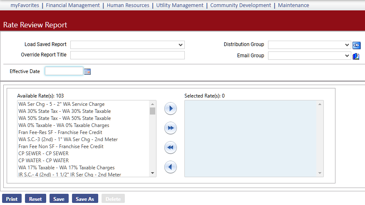Open the Financial Management menu
The image size is (365, 205).
[73, 5]
